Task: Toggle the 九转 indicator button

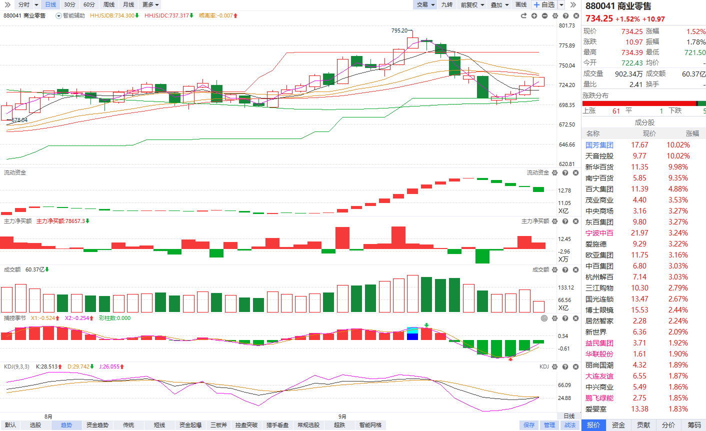Action: 446,4
